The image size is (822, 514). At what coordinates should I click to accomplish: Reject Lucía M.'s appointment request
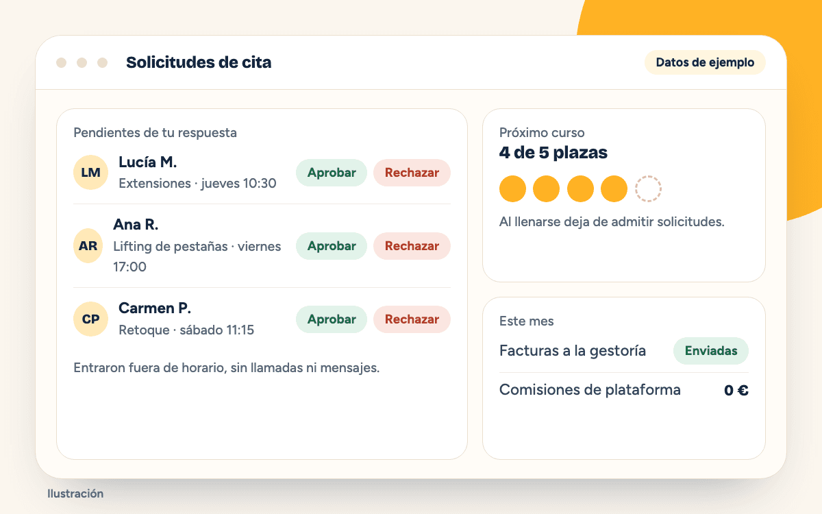tap(412, 173)
